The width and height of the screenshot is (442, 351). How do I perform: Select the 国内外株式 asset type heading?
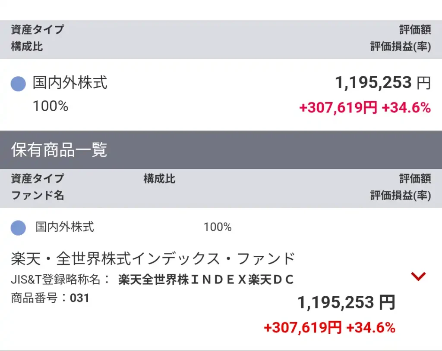[x=70, y=83]
